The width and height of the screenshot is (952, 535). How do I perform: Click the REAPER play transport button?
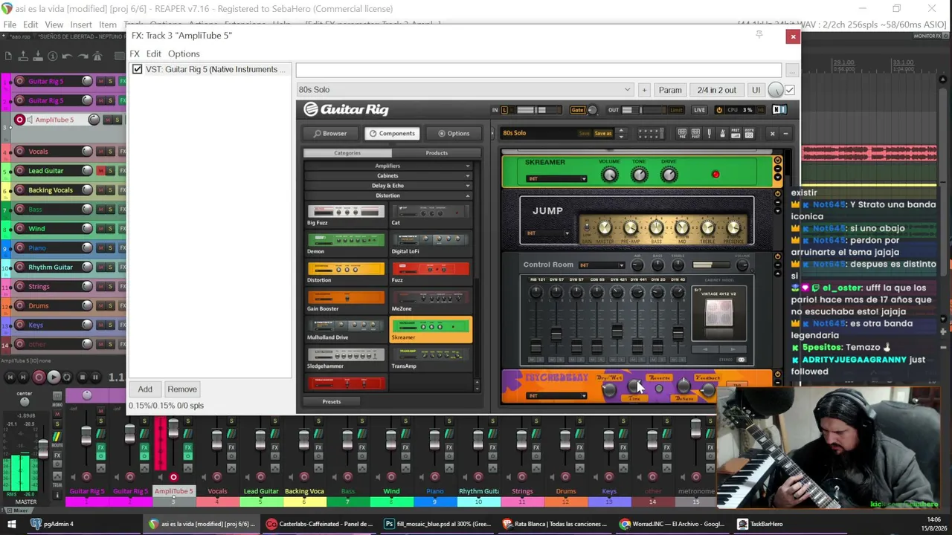54,377
